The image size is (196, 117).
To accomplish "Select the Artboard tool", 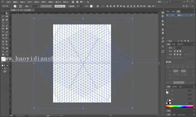I will 3,51.
